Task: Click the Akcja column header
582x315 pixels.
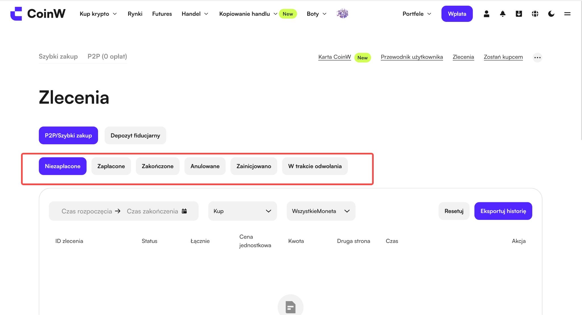Action: tap(519, 241)
